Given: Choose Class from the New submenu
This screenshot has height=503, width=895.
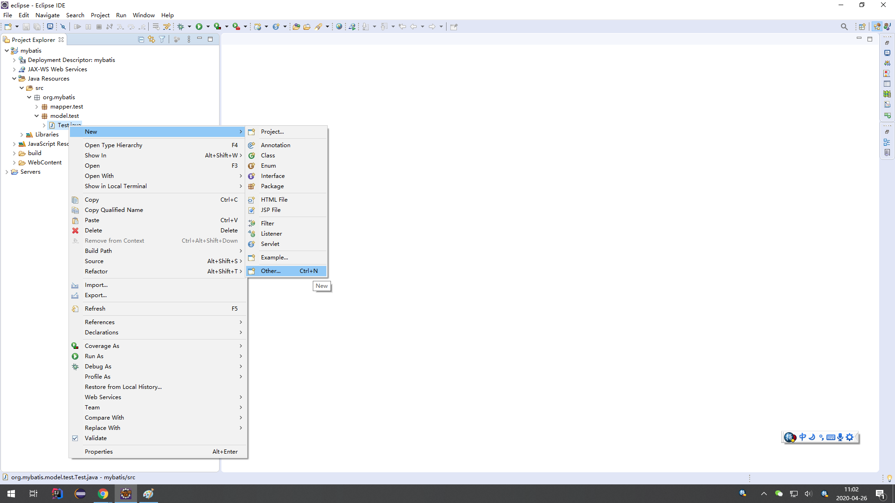Looking at the screenshot, I should coord(268,156).
